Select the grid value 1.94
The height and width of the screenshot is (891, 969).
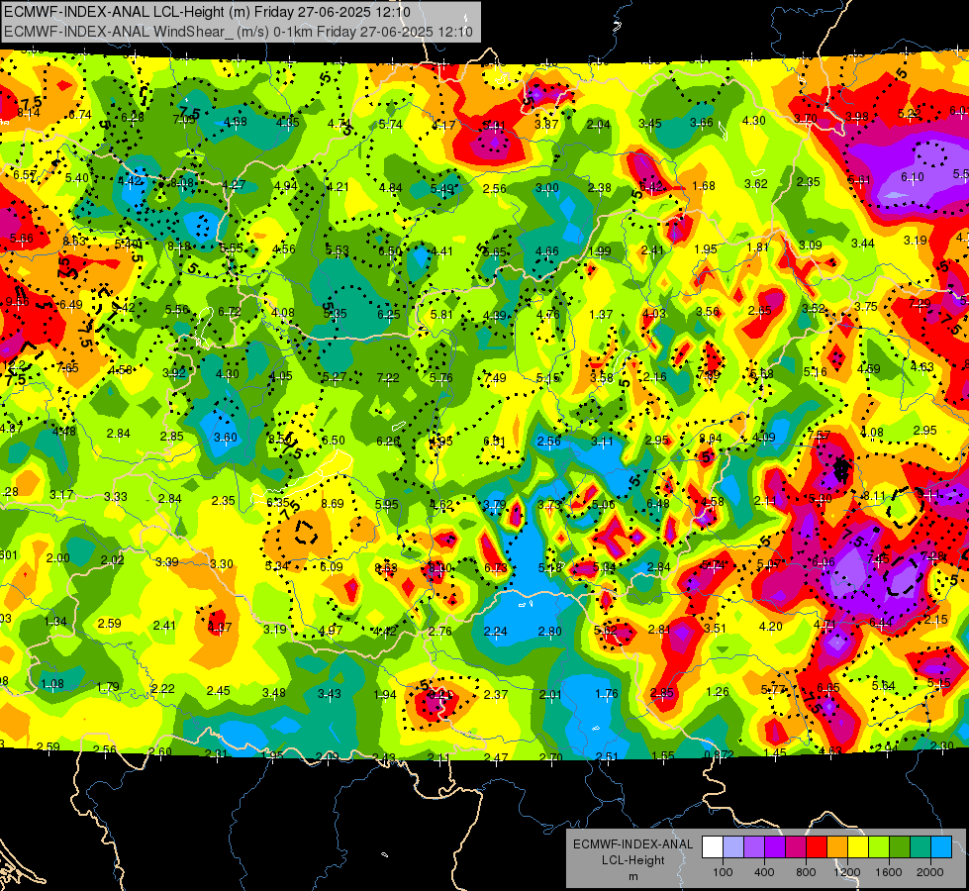point(385,694)
